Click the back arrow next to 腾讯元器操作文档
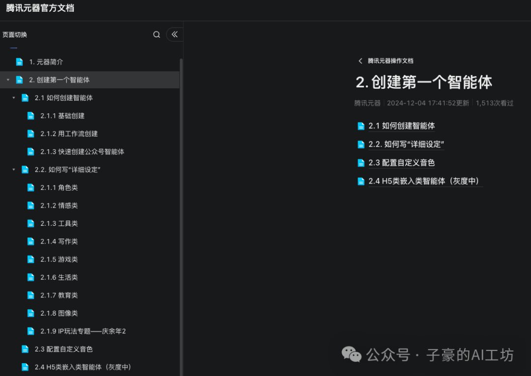The width and height of the screenshot is (531, 376). tap(360, 61)
